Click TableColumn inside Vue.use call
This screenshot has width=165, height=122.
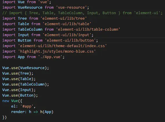(32, 84)
